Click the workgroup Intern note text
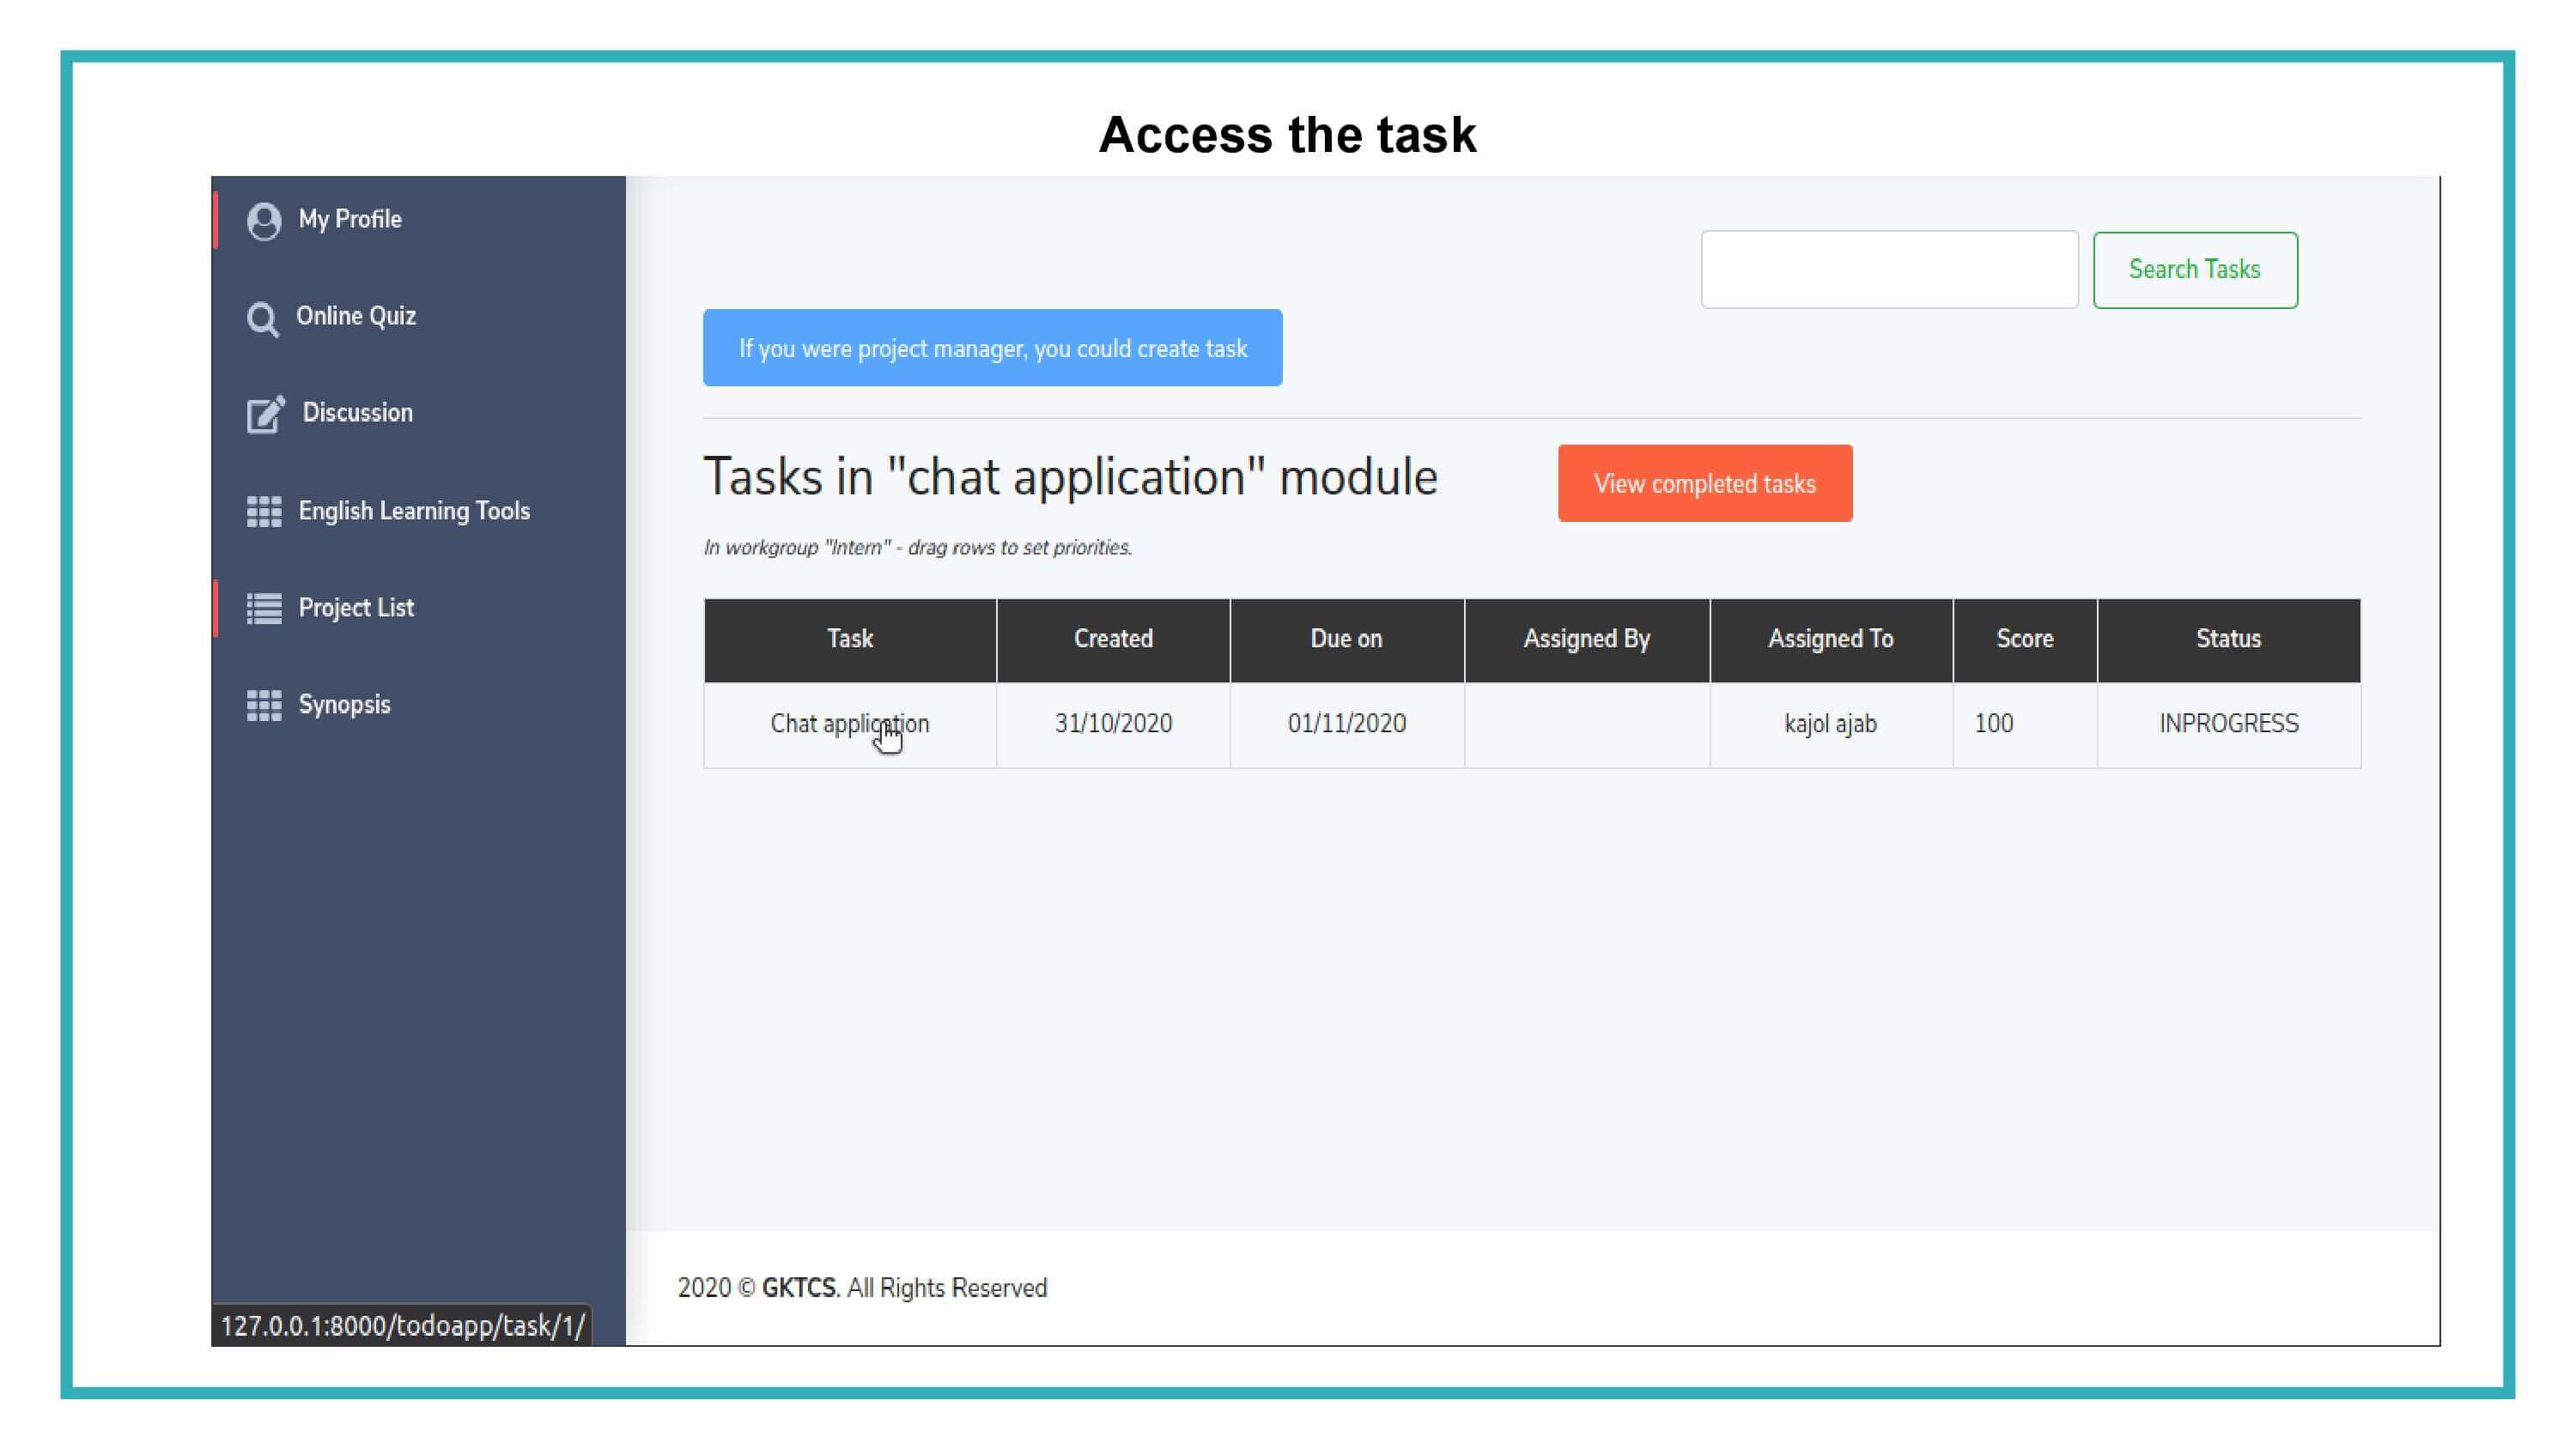Screen dimensions: 2576x1449 pyautogui.click(x=918, y=548)
